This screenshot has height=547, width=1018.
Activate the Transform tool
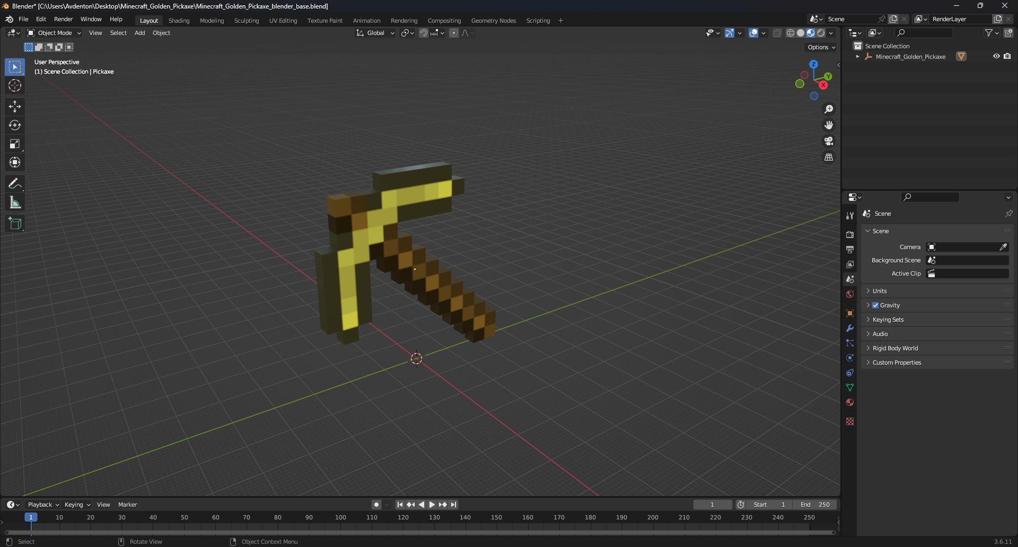(15, 162)
